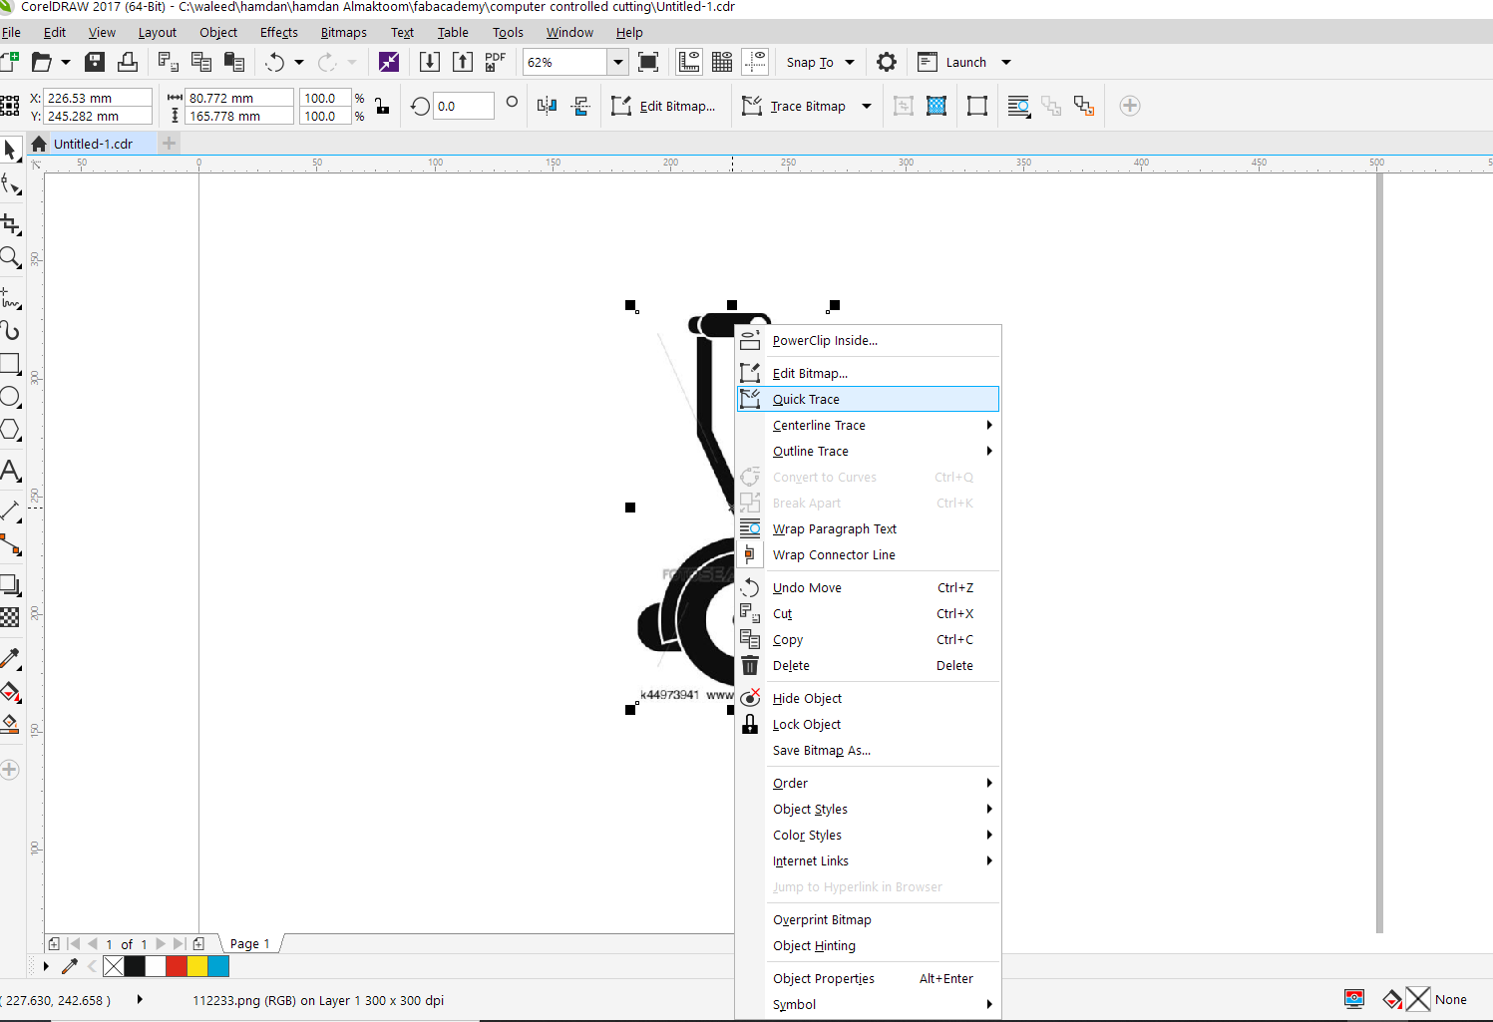Select the Polygon tool
The height and width of the screenshot is (1022, 1493).
(10, 430)
